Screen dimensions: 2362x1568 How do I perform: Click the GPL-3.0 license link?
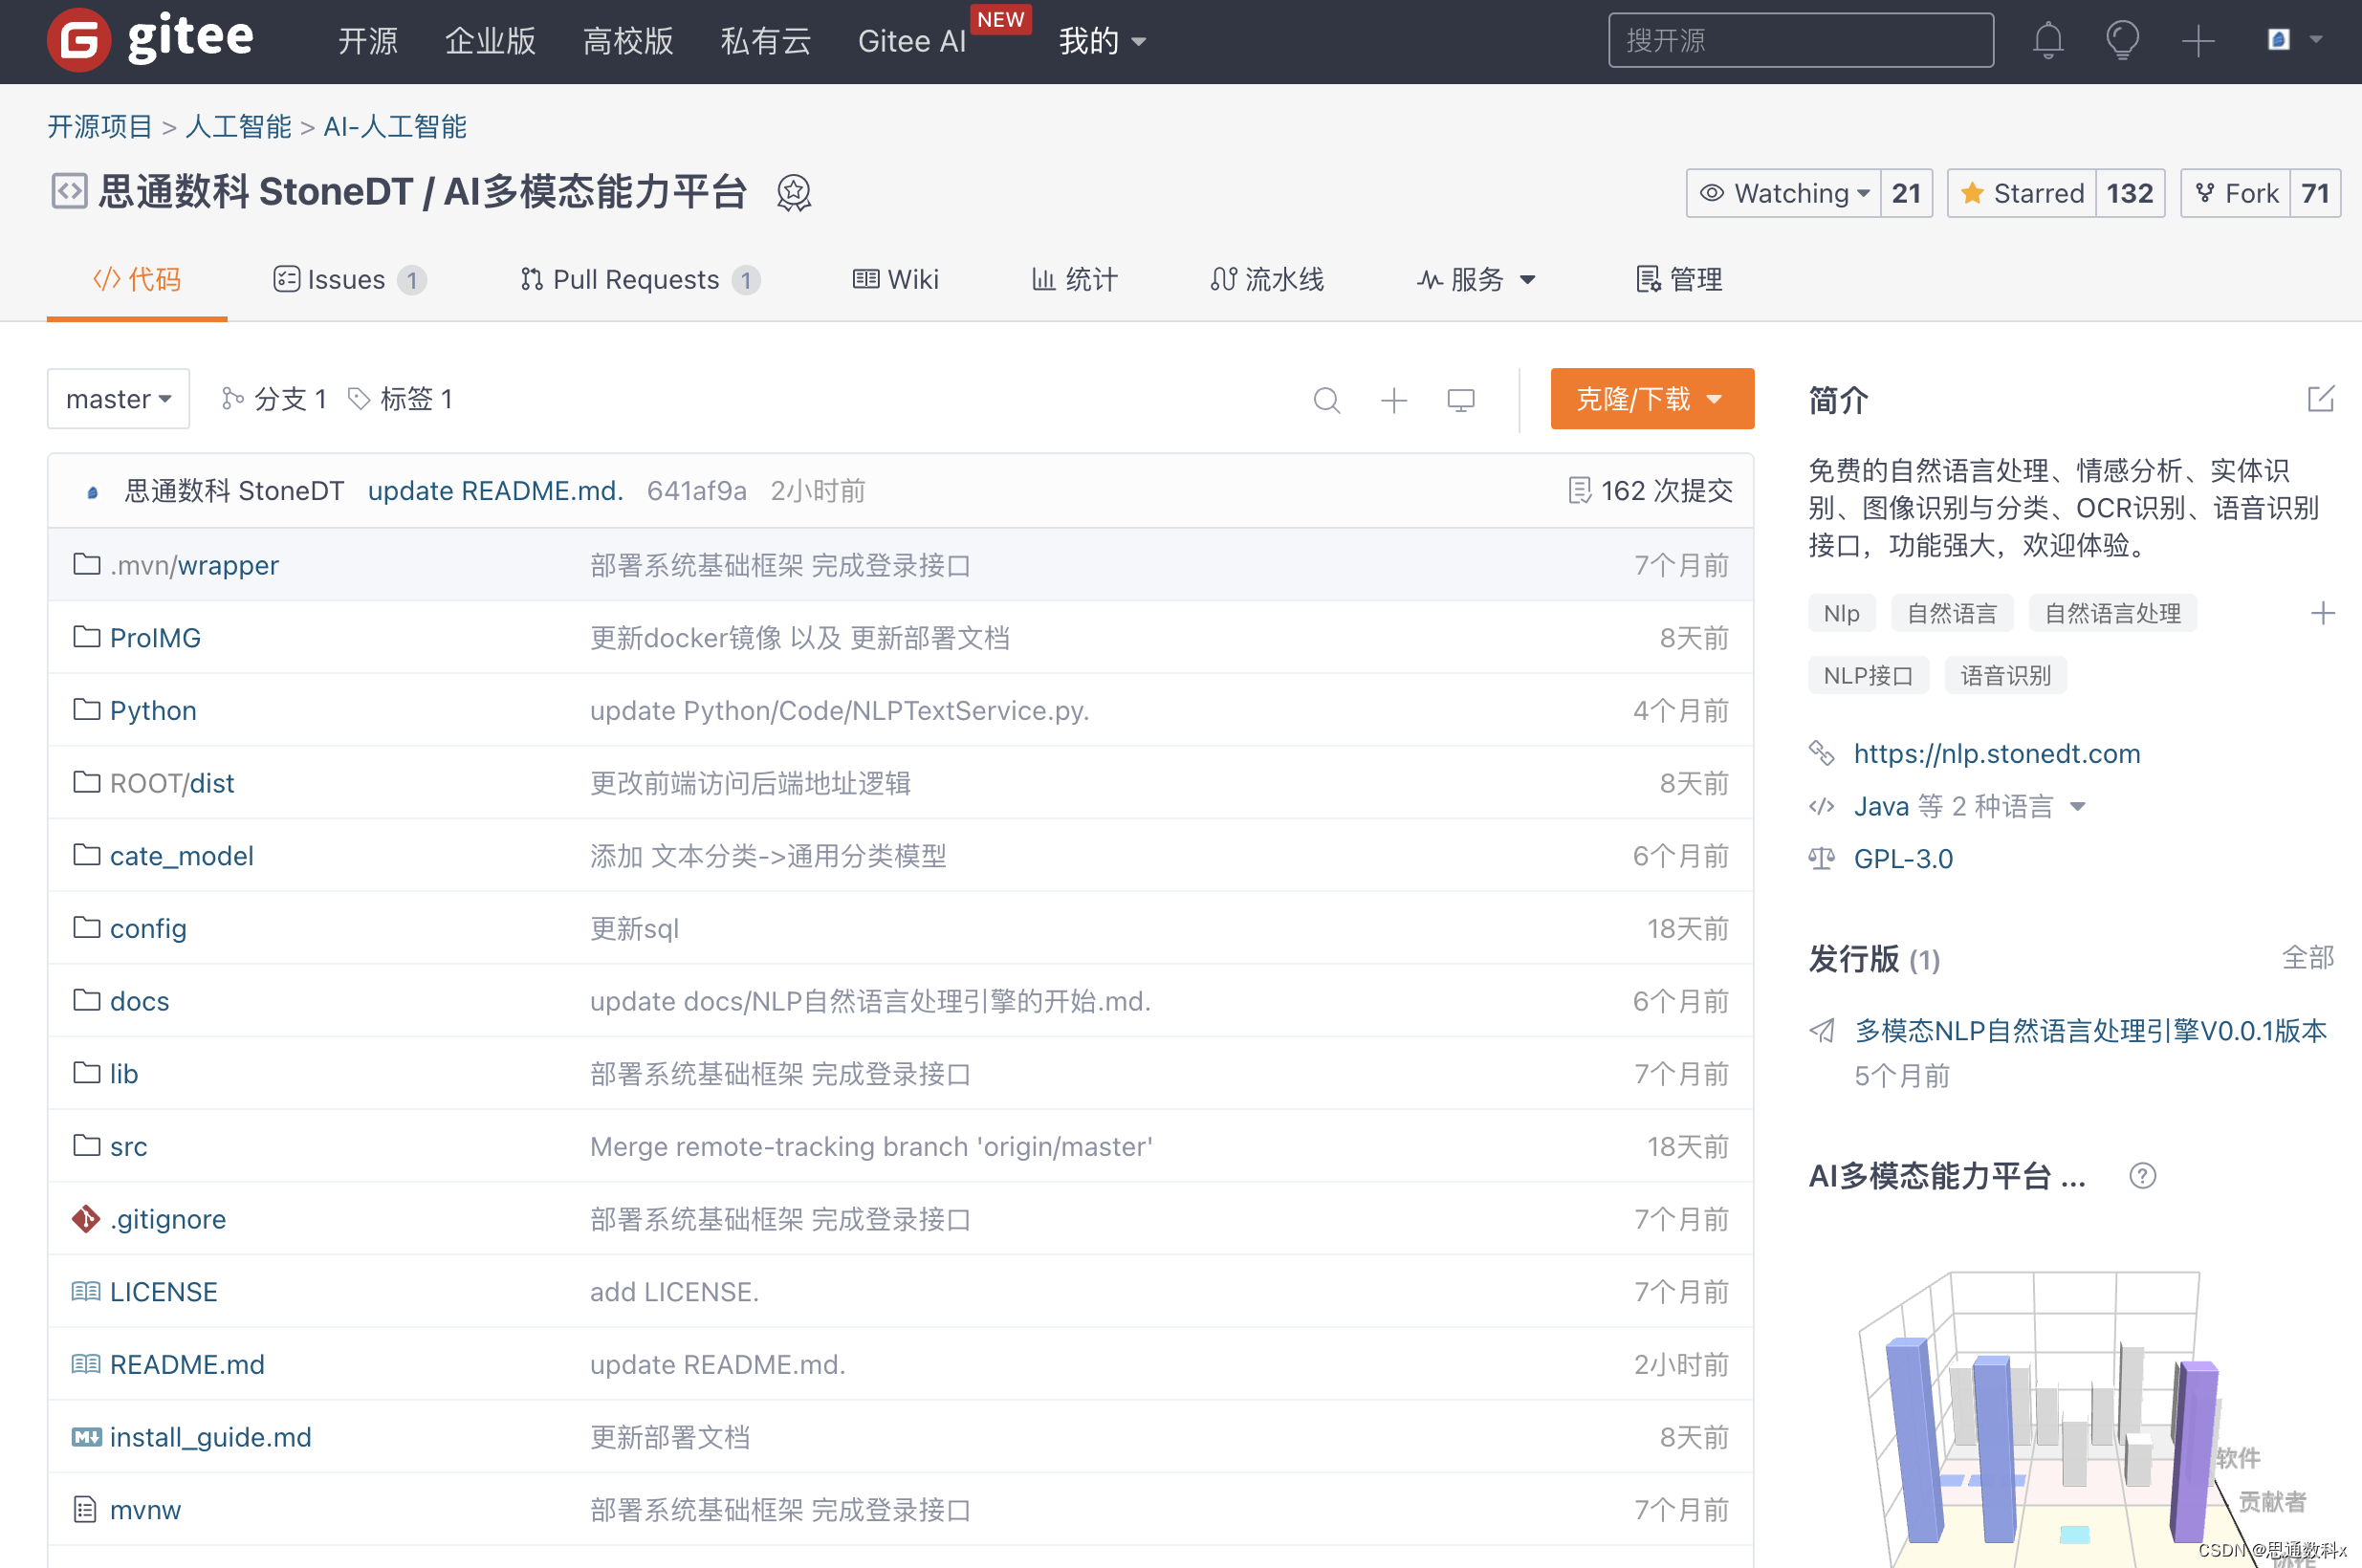point(1905,862)
